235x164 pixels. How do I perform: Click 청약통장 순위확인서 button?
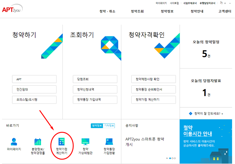(153, 89)
